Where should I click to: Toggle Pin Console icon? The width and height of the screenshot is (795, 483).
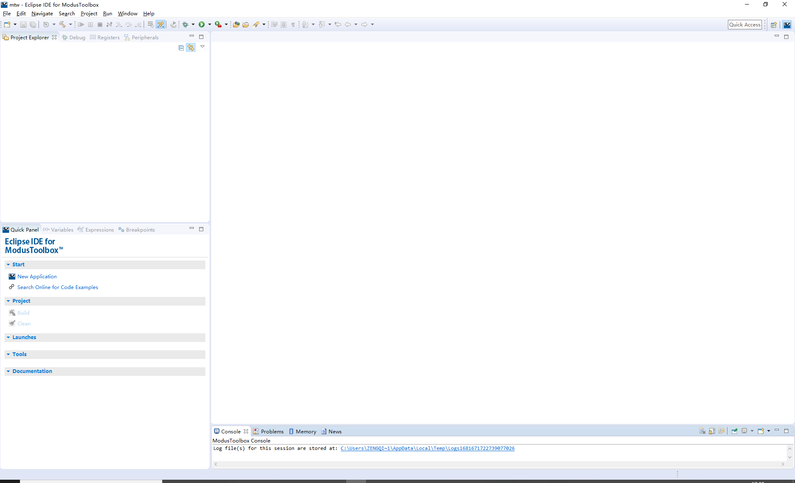coord(734,431)
